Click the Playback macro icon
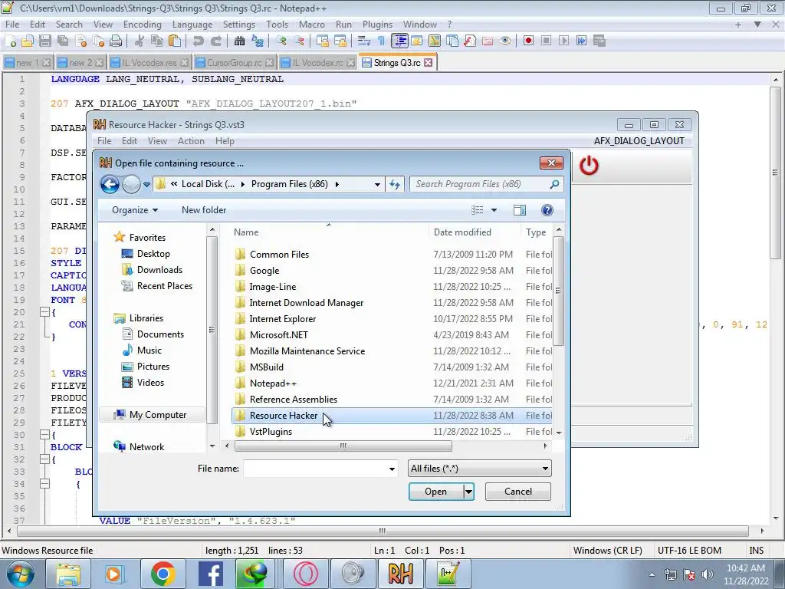Screen dimensions: 785x589 point(563,41)
